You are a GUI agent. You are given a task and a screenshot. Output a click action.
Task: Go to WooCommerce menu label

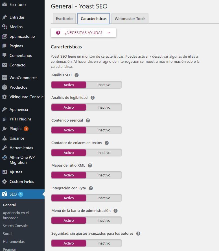point(23,78)
